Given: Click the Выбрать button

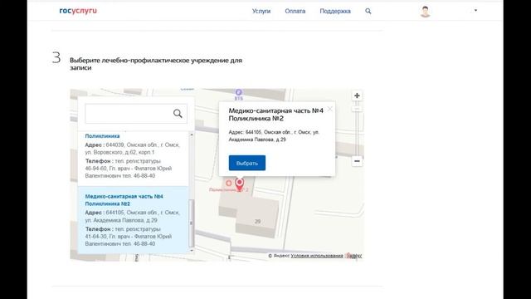Looking at the screenshot, I should click(247, 163).
